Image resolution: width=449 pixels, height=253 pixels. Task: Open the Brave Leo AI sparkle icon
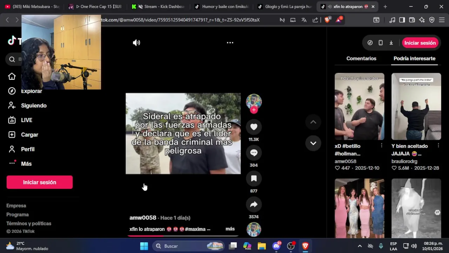[422, 20]
